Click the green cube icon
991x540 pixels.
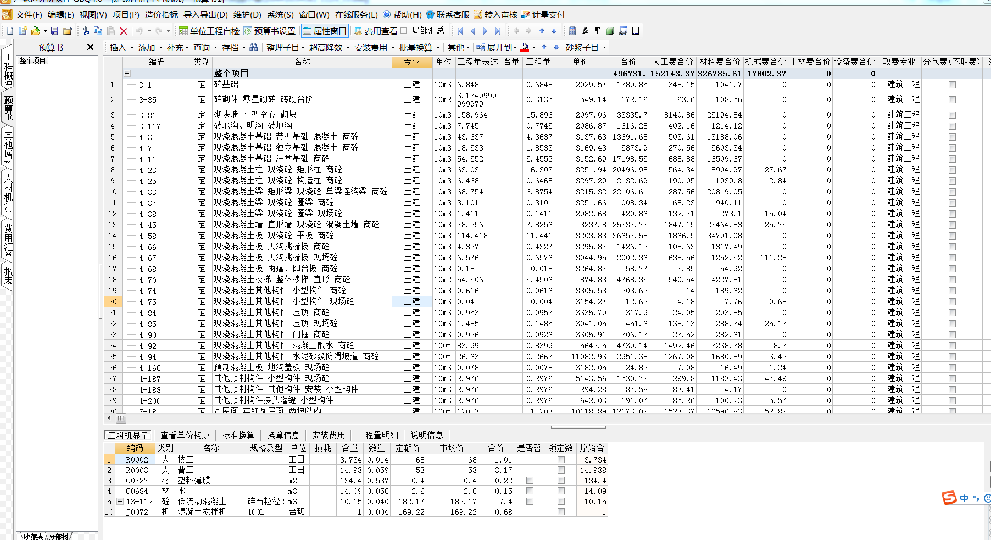(610, 31)
